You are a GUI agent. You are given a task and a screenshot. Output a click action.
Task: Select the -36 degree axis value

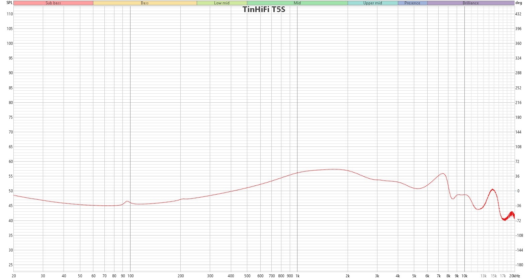(518, 206)
